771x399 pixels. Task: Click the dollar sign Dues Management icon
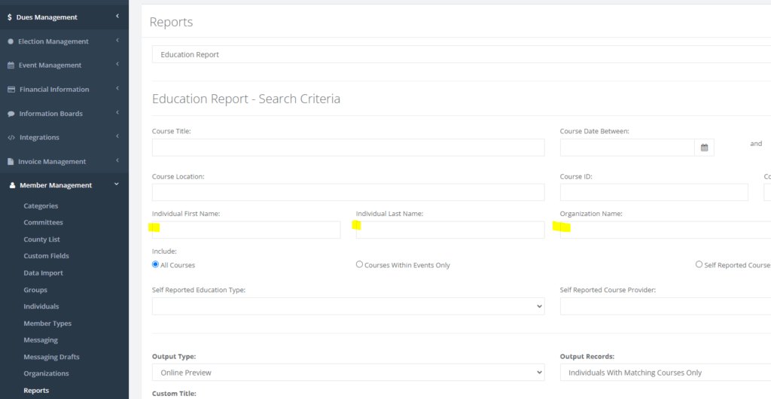point(9,17)
